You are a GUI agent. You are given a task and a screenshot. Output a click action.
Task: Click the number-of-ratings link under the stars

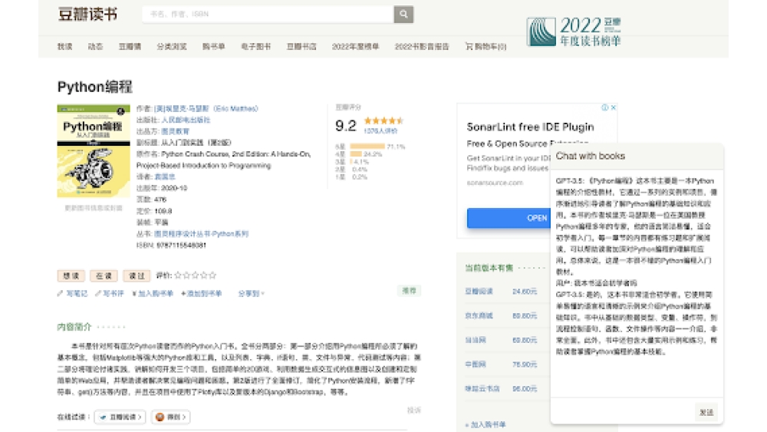(x=380, y=130)
